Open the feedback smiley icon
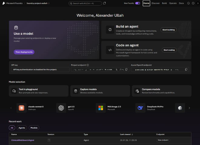Screen dimensions: 200x145 coord(193,3)
